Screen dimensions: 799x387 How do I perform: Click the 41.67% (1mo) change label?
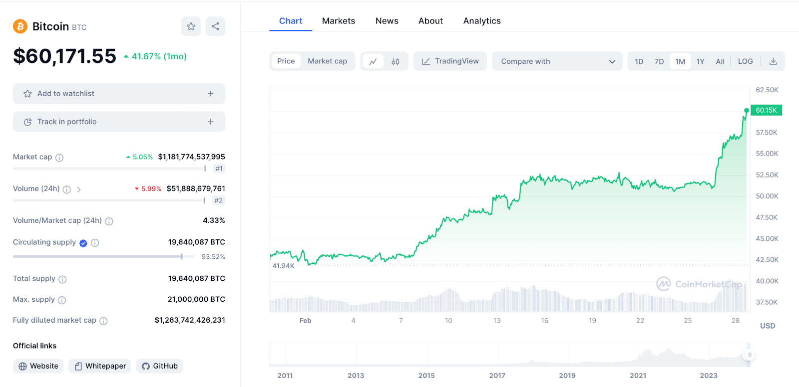pos(155,56)
